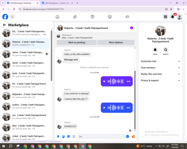This screenshot has width=187, height=149.
Task: Expand Privacy & support section
Action: (x=160, y=80)
